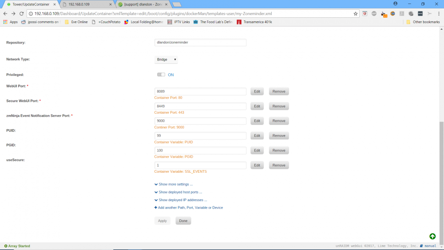Screen dimensions: 444x250
Task: Remove the Secure WebUI Port entry
Action: 279,106
